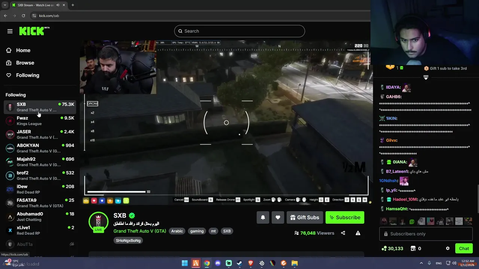
Task: Expand the chat leaderboard chevron
Action: [x=426, y=77]
